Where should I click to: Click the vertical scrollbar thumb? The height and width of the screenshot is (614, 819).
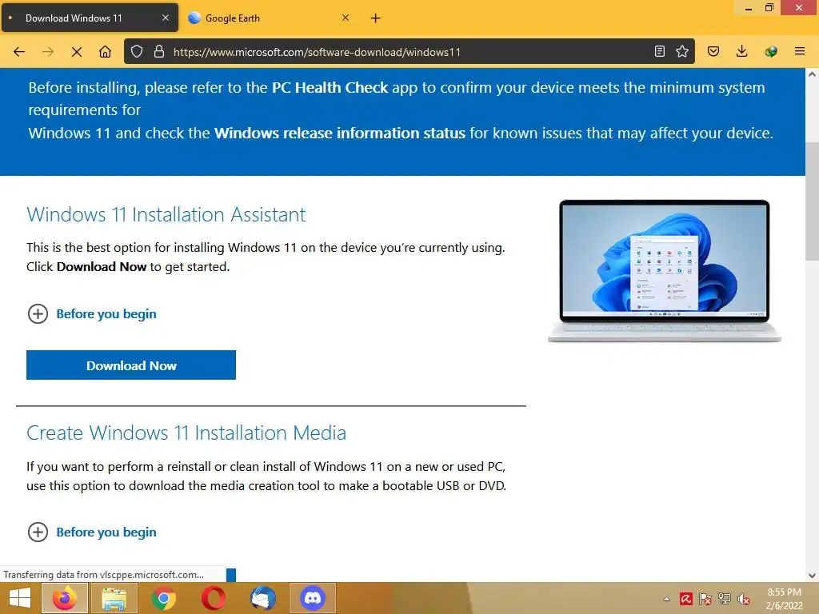tap(813, 201)
